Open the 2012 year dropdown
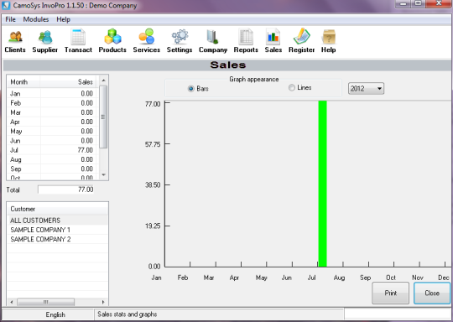The image size is (453, 322). (366, 88)
